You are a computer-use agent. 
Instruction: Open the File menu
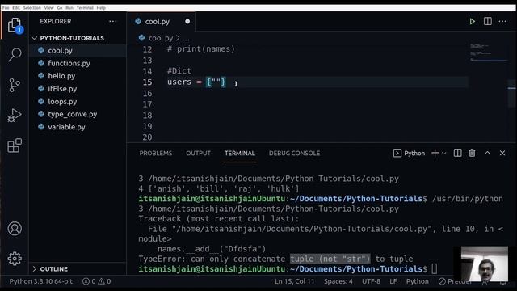tap(6, 7)
